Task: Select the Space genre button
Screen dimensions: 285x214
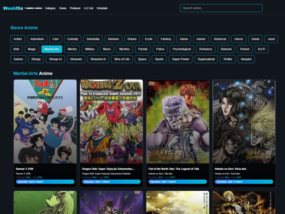Action: click(x=142, y=59)
